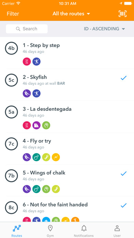Toggle the checkmark on Wings of chalk
Image resolution: width=134 pixels, height=238 pixels.
click(x=123, y=173)
